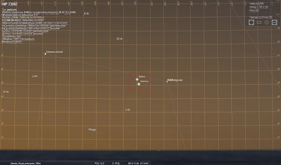This screenshot has height=165, width=281.
Task: Select the star Zubeneschamali
Action: point(45,54)
